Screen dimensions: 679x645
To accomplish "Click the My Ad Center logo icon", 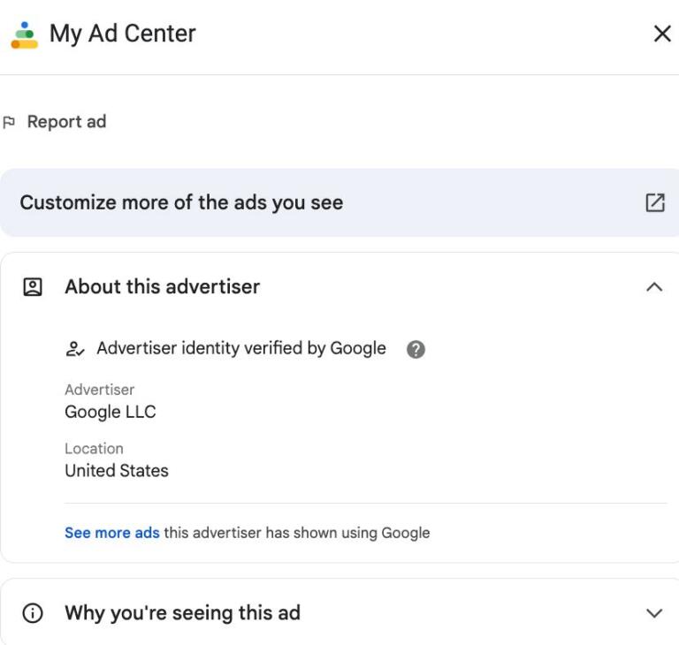I will 25,35.
